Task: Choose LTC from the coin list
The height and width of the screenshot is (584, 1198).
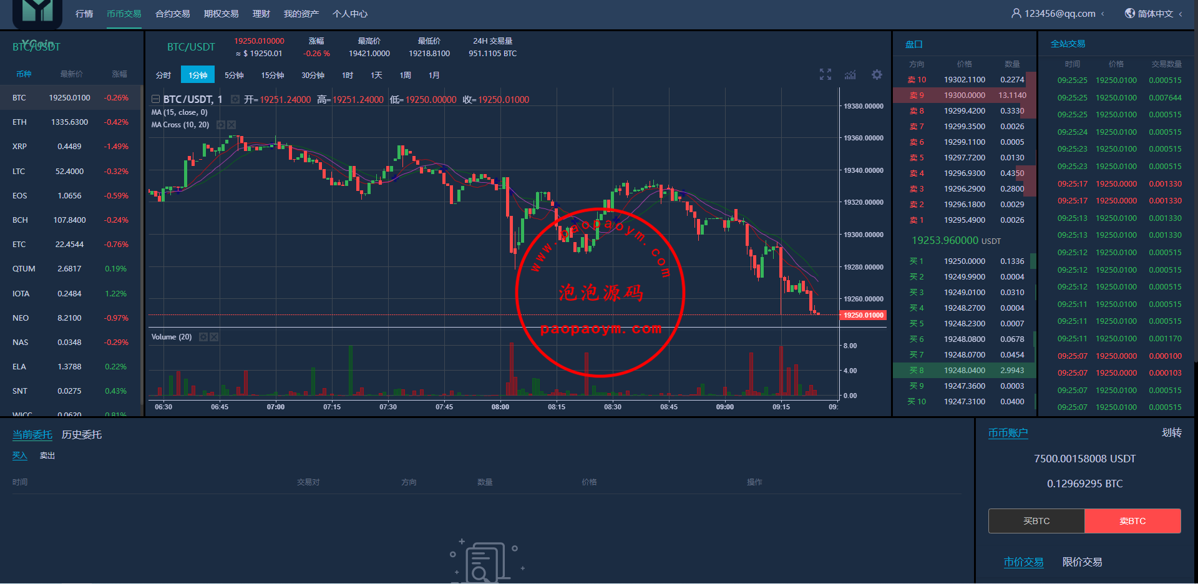Action: pos(71,171)
